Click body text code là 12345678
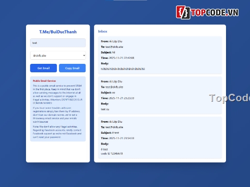 coord(111,154)
